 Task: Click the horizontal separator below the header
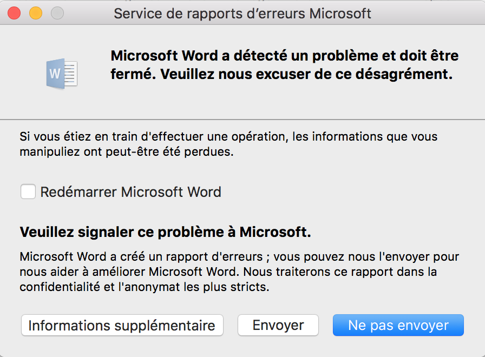[243, 120]
